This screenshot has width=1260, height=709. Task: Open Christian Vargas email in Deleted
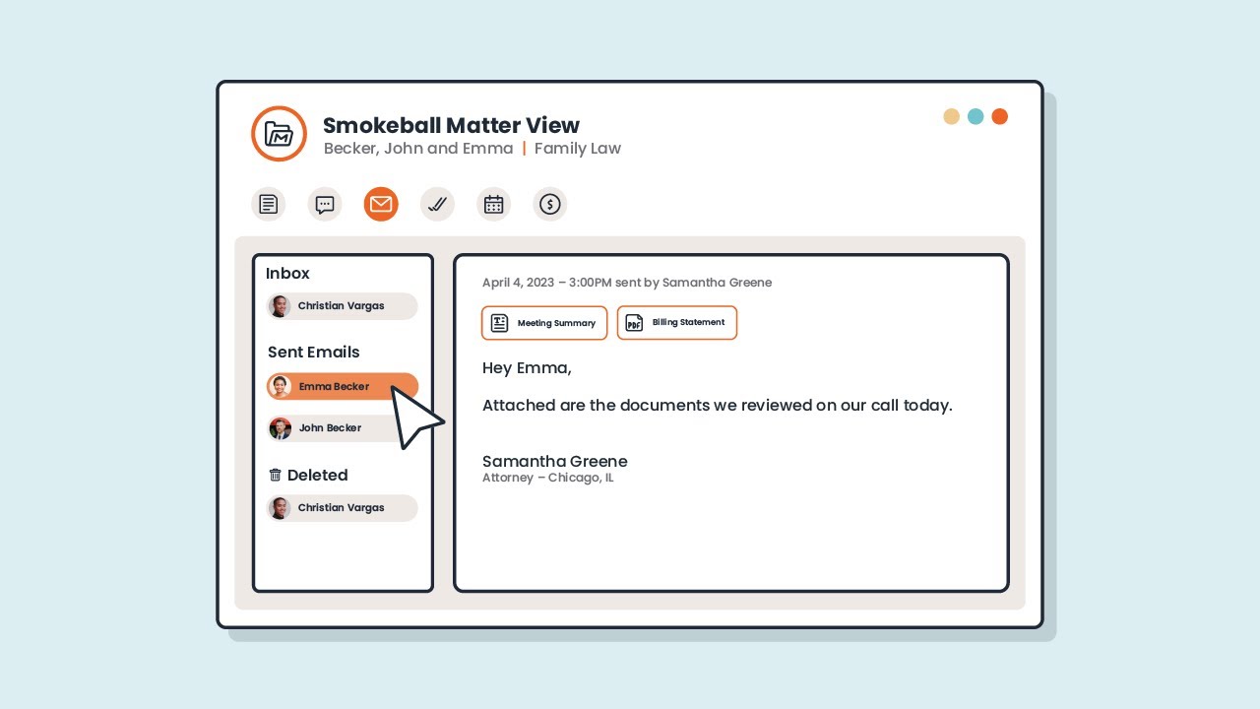pyautogui.click(x=342, y=508)
